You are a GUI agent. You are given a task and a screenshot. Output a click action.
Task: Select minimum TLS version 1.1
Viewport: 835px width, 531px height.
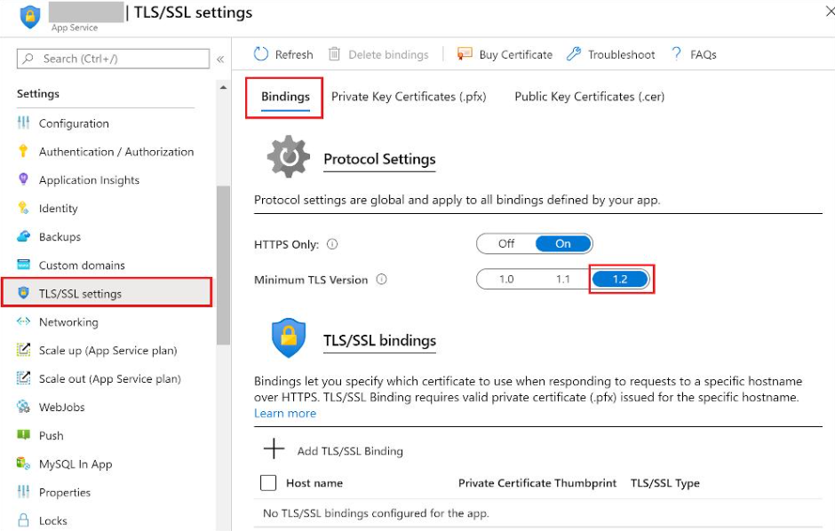coord(563,279)
